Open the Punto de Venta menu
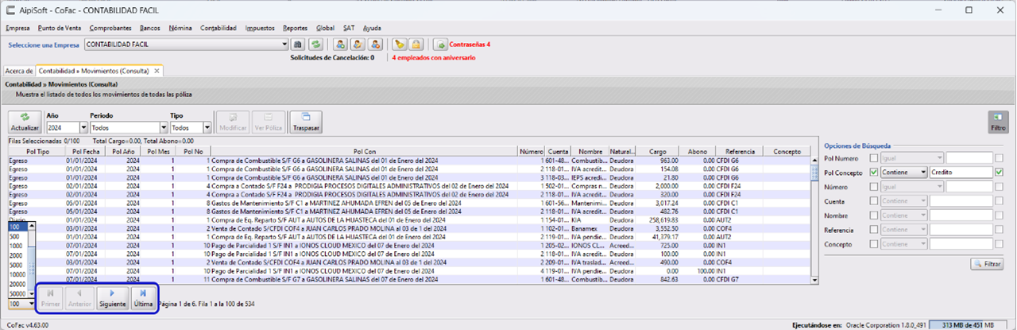The image size is (1017, 330). pyautogui.click(x=60, y=28)
